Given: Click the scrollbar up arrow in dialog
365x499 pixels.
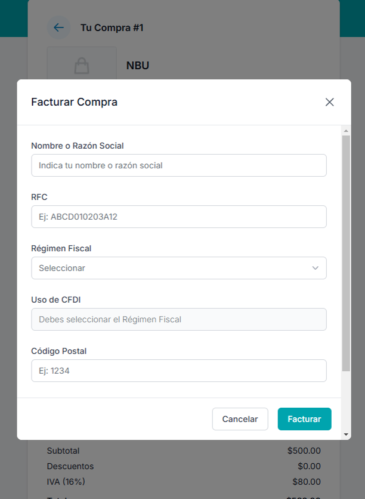Looking at the screenshot, I should point(346,130).
